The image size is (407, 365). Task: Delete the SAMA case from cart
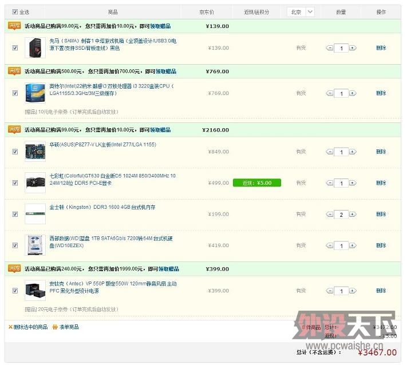(381, 47)
